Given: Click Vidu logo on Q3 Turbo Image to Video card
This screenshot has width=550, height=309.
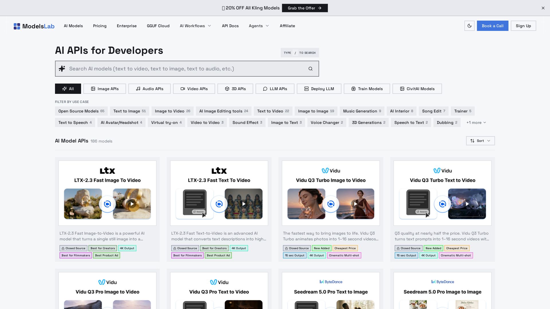Looking at the screenshot, I should 331,171.
